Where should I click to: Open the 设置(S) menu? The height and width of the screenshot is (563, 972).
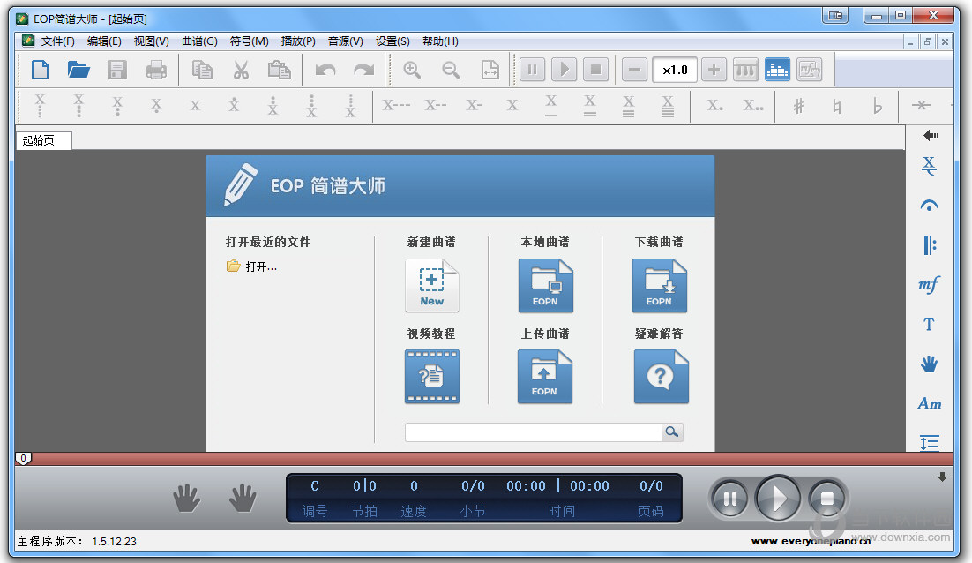pos(393,41)
